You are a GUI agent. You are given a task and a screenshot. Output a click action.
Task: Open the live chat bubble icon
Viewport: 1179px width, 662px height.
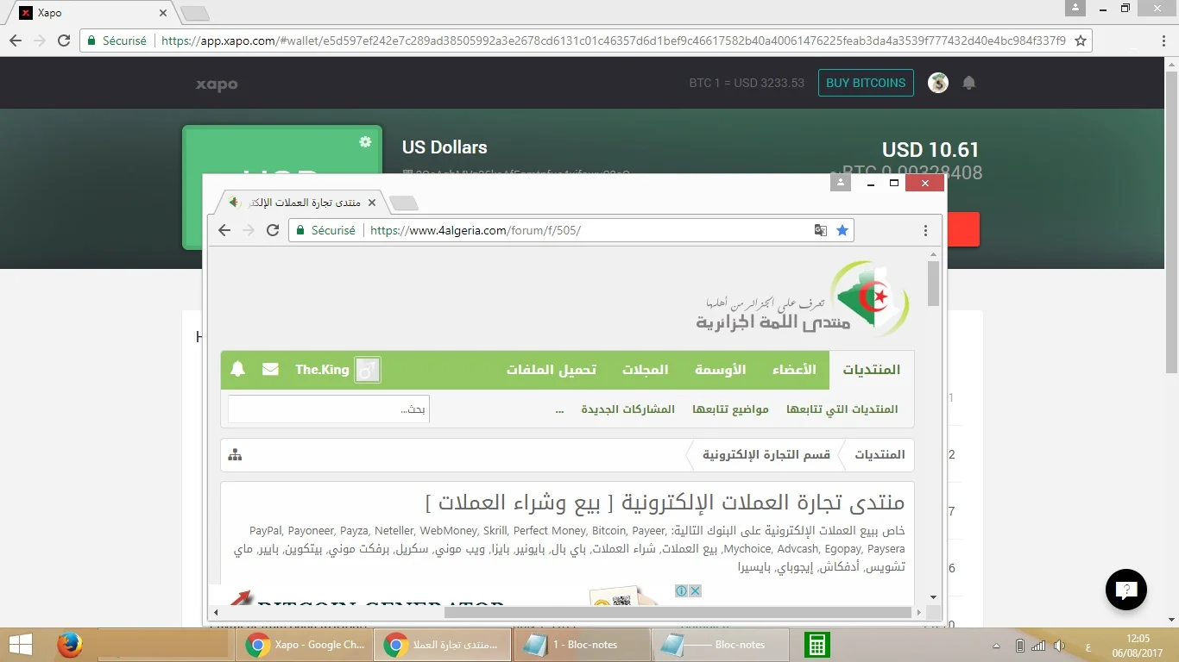(x=1125, y=590)
